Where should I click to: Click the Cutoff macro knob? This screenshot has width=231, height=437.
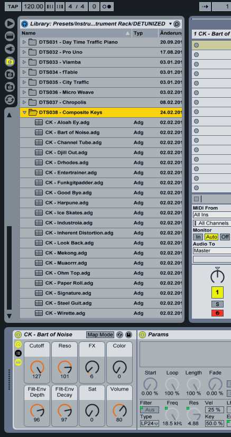coord(37,367)
